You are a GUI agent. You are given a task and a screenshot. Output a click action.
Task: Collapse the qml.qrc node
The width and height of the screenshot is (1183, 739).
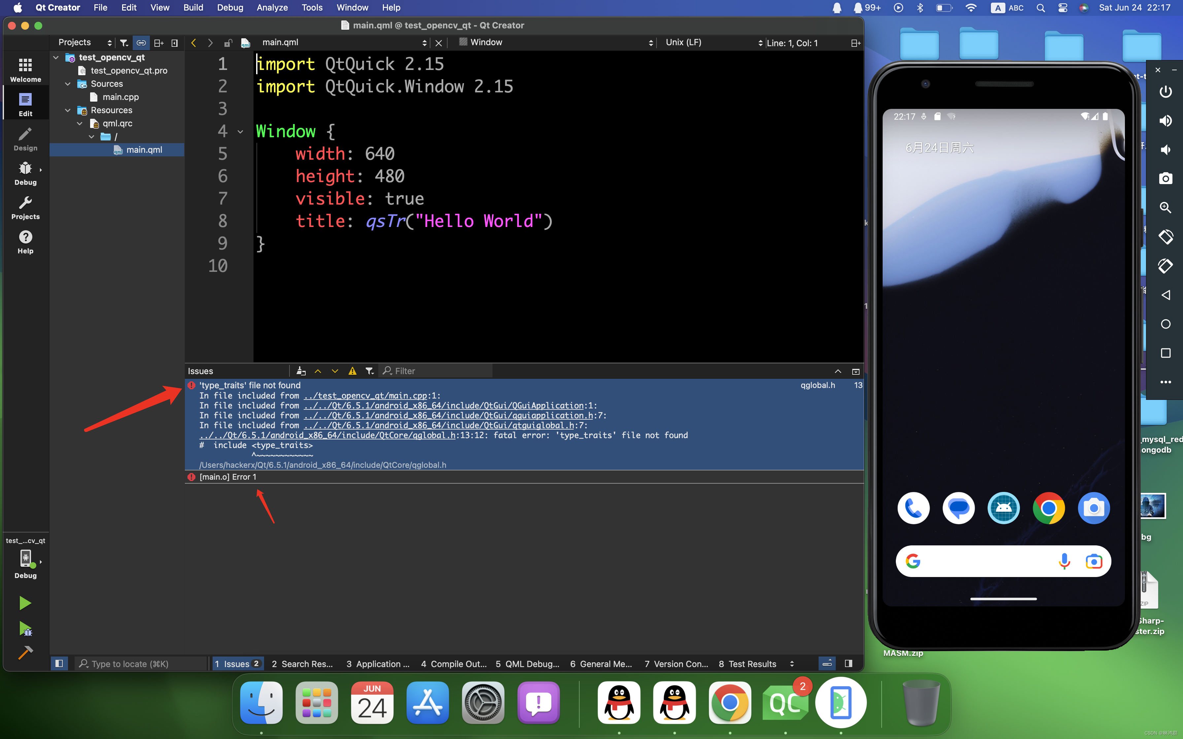[80, 123]
